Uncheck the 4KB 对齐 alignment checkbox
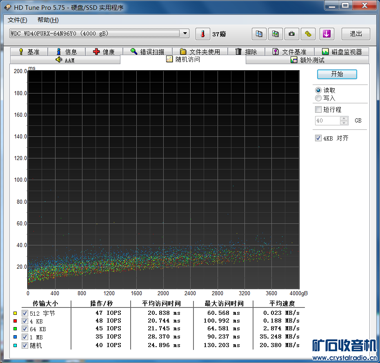Screen dimensions: 380x363 [x=318, y=138]
